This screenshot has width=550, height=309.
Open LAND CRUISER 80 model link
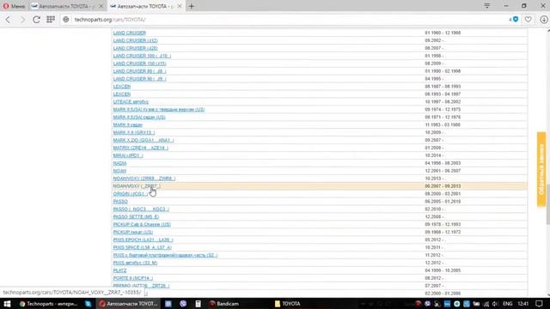click(139, 71)
